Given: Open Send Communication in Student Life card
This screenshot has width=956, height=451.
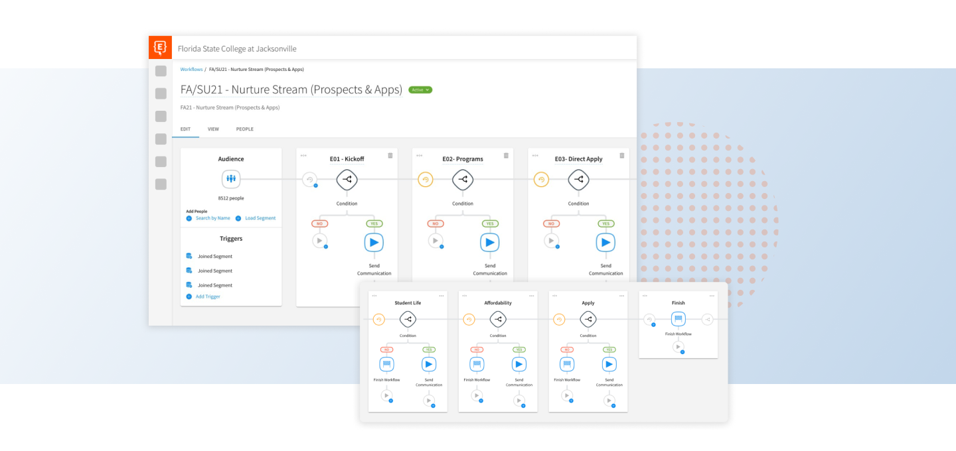Looking at the screenshot, I should [429, 364].
